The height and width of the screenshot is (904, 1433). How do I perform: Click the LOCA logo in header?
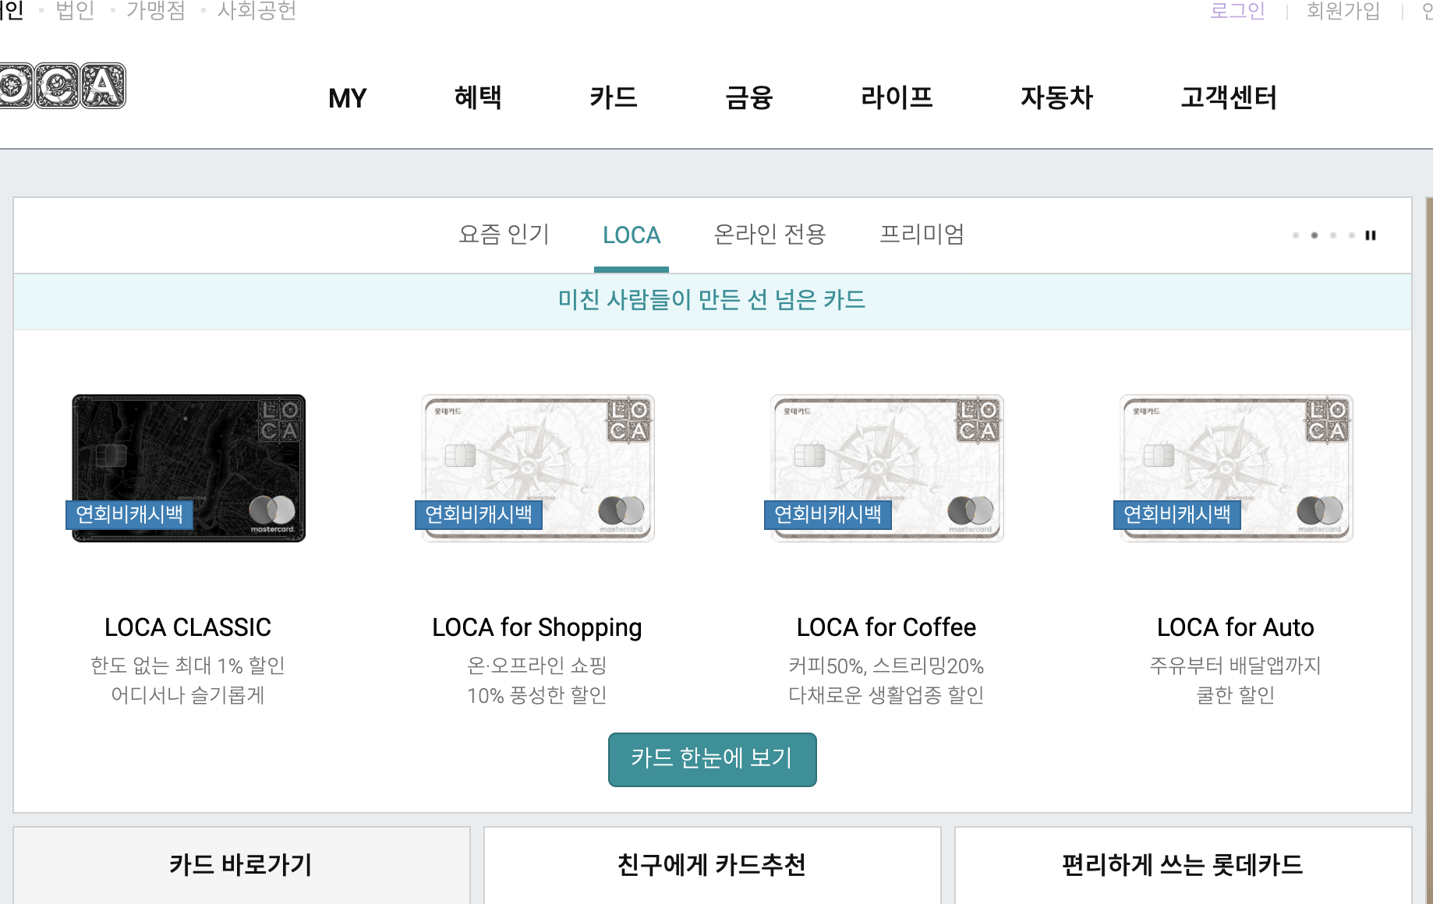pos(62,86)
